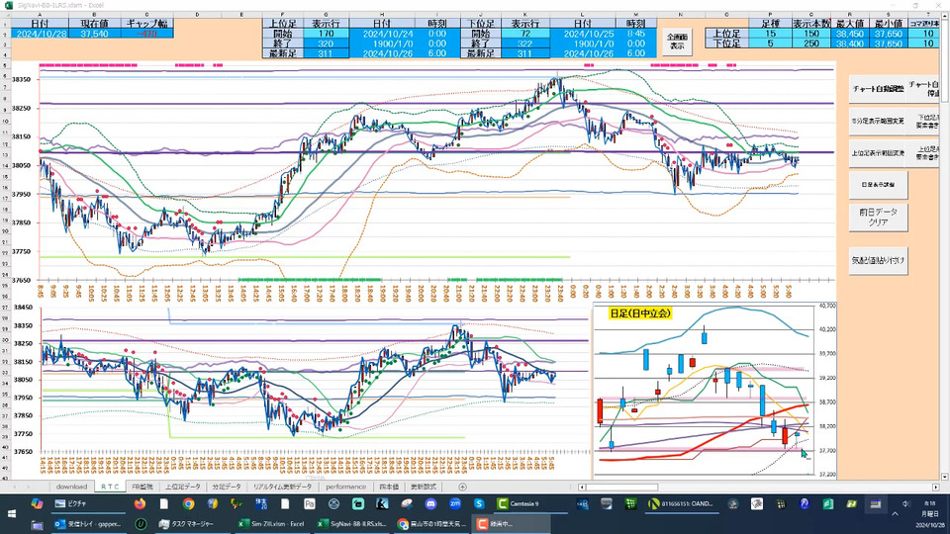Switch to the Chrome weather page window
950x534 pixels.
(433, 524)
